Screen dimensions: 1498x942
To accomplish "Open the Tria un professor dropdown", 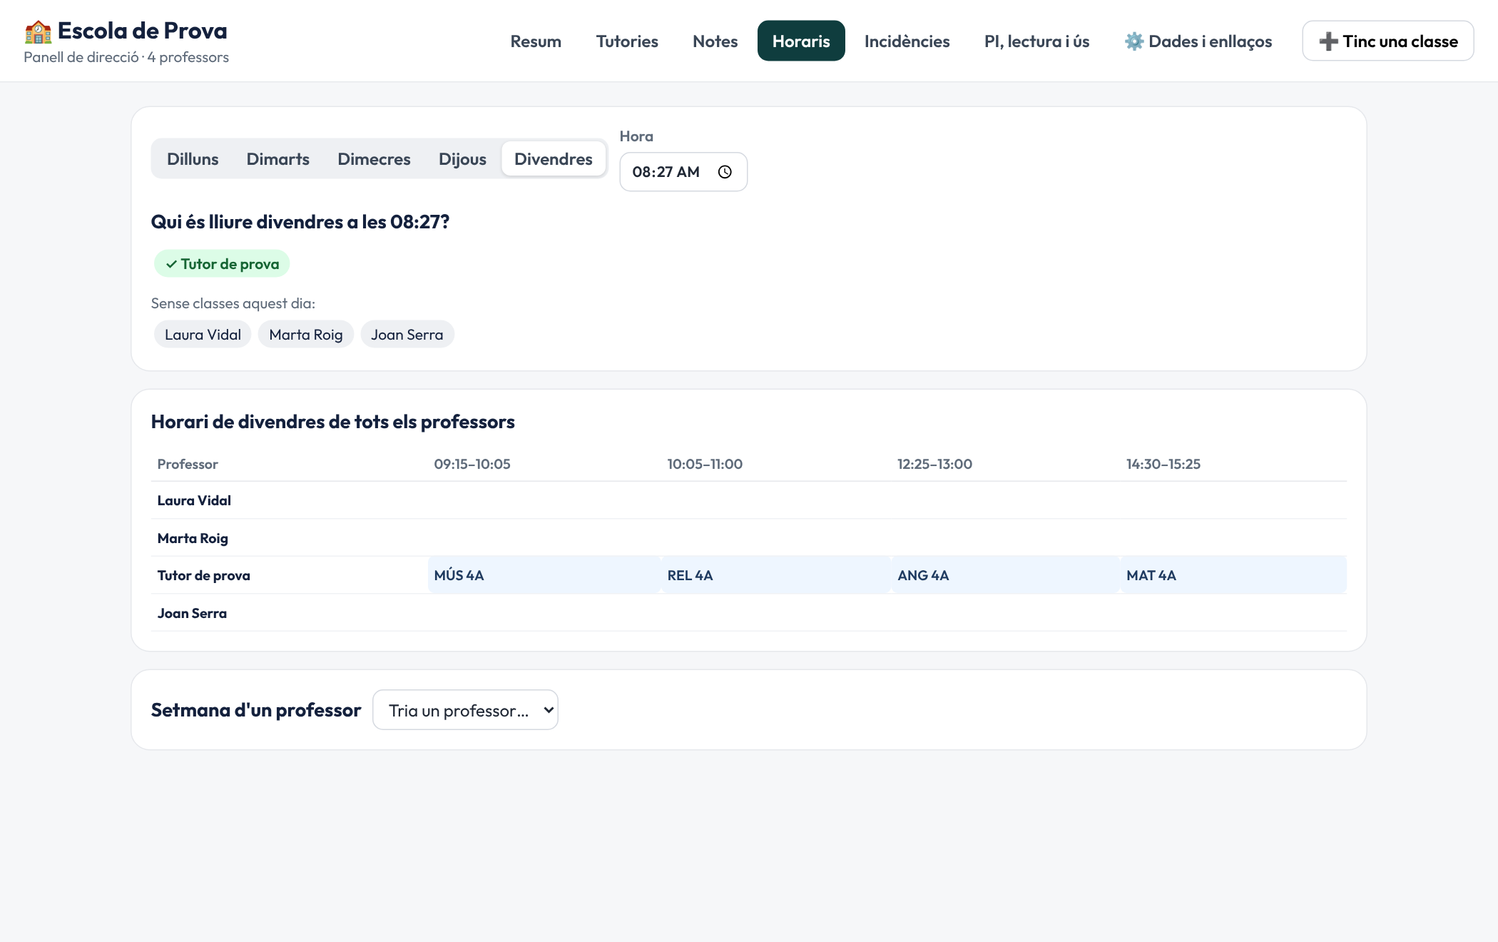I will pos(465,710).
